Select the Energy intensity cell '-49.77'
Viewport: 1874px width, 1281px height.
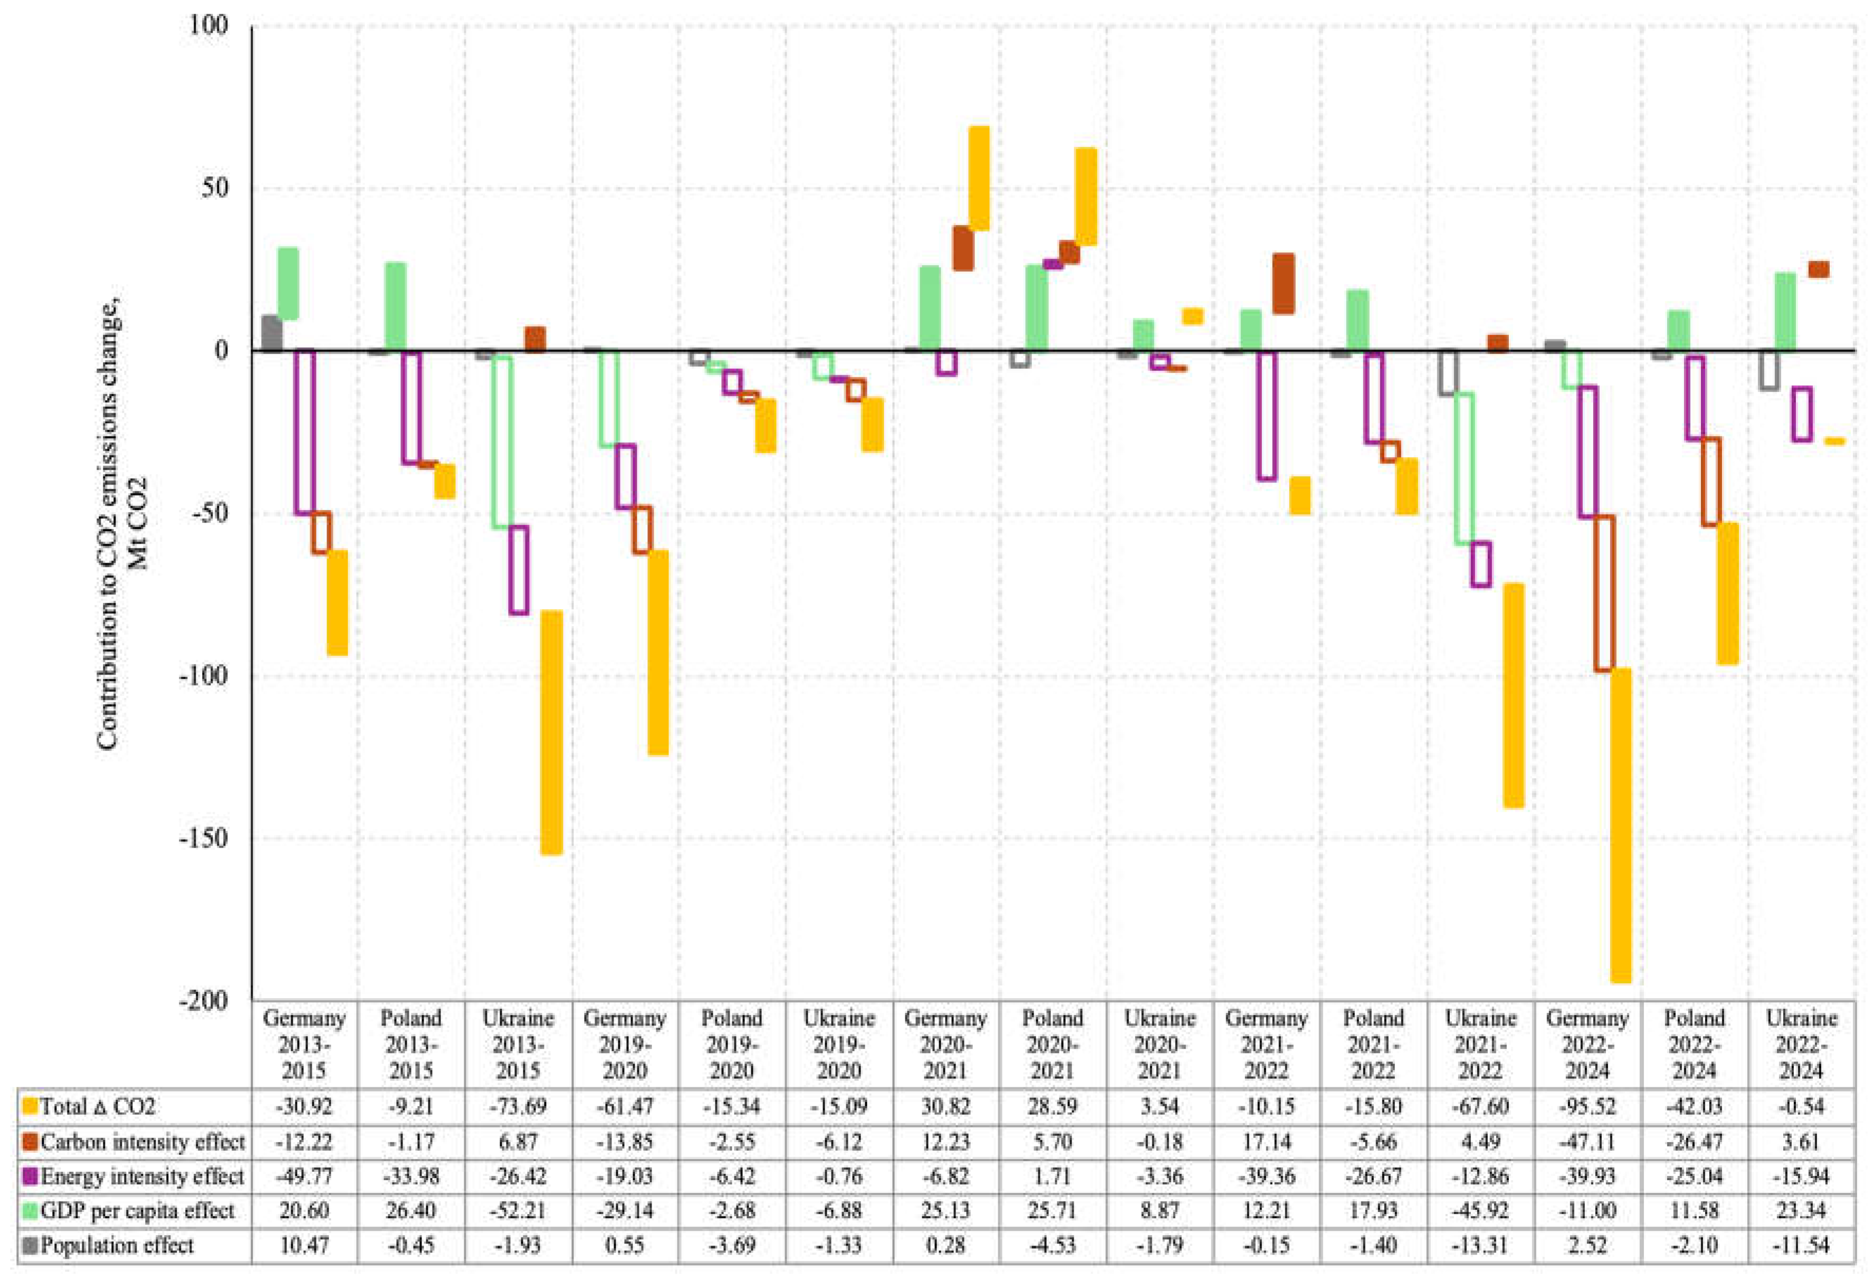[304, 1176]
